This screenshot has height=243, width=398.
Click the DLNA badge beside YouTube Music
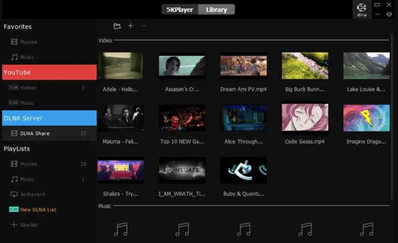14,103
